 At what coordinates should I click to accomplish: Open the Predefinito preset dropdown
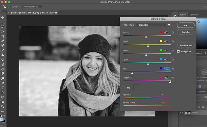(151, 25)
